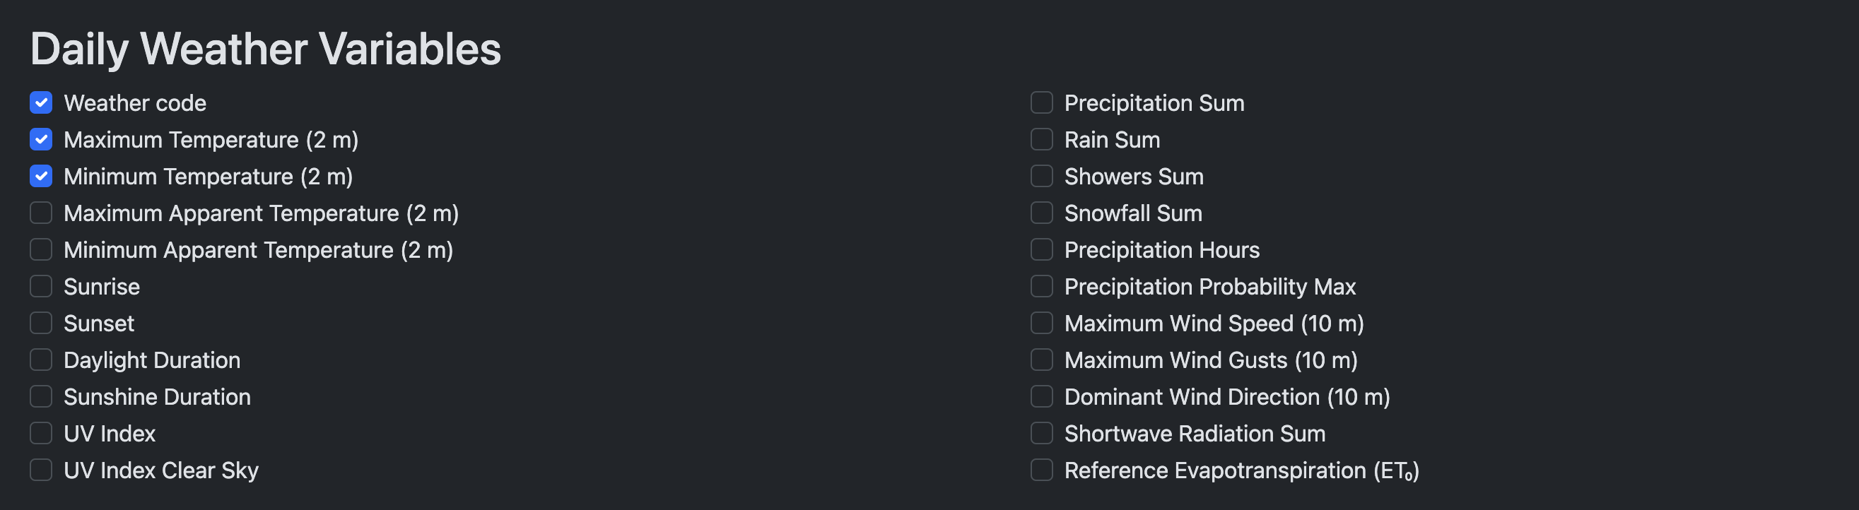Image resolution: width=1859 pixels, height=510 pixels.
Task: Uncheck Minimum Temperature (2 m)
Action: point(41,176)
